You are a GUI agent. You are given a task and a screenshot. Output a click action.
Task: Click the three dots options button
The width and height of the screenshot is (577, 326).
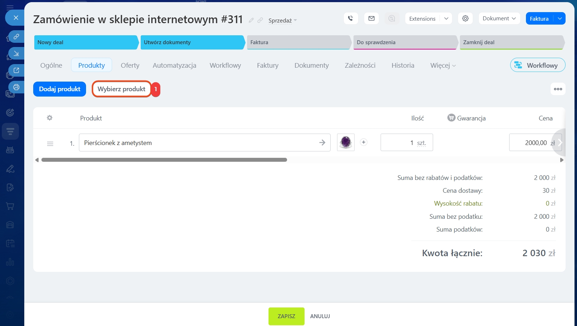click(558, 89)
